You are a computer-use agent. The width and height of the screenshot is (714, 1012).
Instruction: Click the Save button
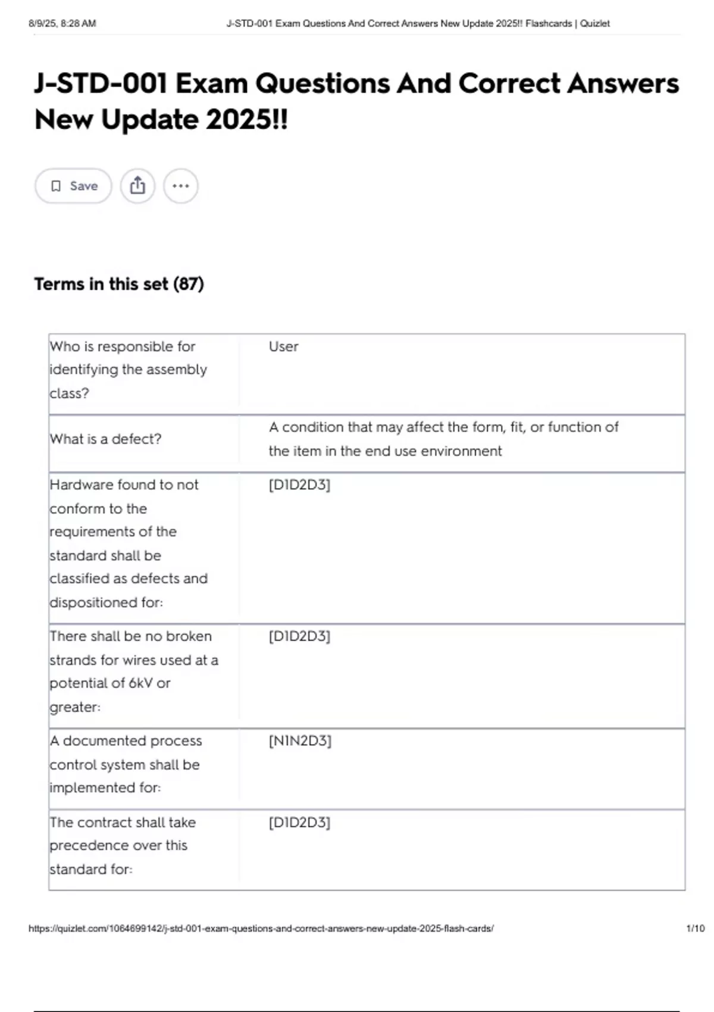point(73,186)
